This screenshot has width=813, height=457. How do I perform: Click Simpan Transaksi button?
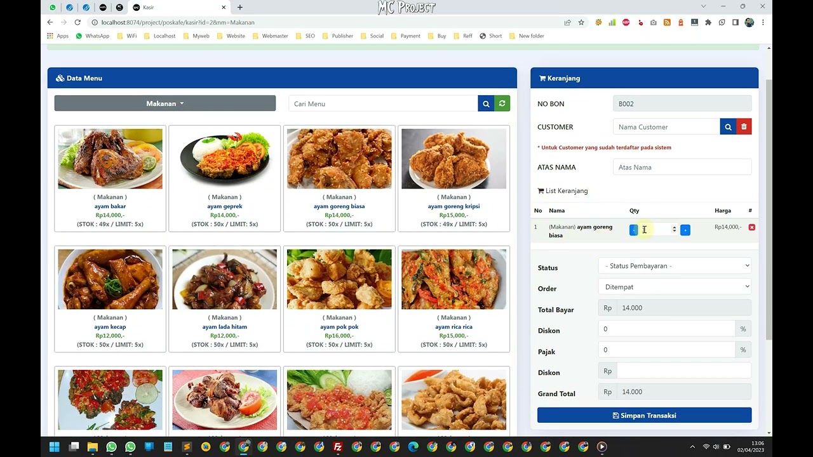[644, 415]
